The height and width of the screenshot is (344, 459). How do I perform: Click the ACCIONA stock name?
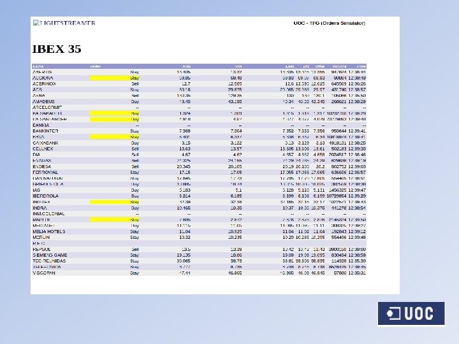tap(43, 78)
